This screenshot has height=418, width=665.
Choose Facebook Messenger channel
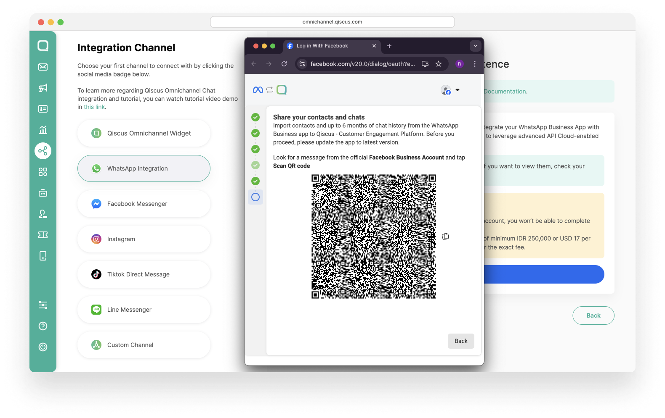coord(144,204)
